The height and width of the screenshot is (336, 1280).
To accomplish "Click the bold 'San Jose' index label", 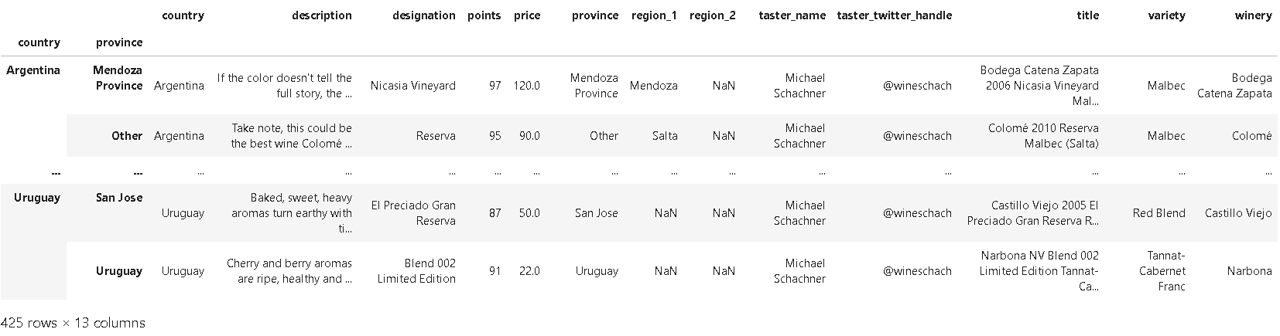I will 119,198.
